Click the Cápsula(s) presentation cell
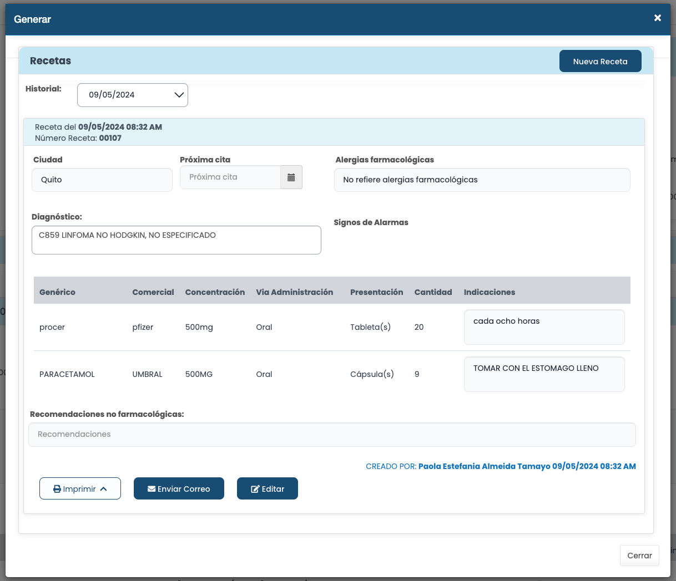 [372, 374]
